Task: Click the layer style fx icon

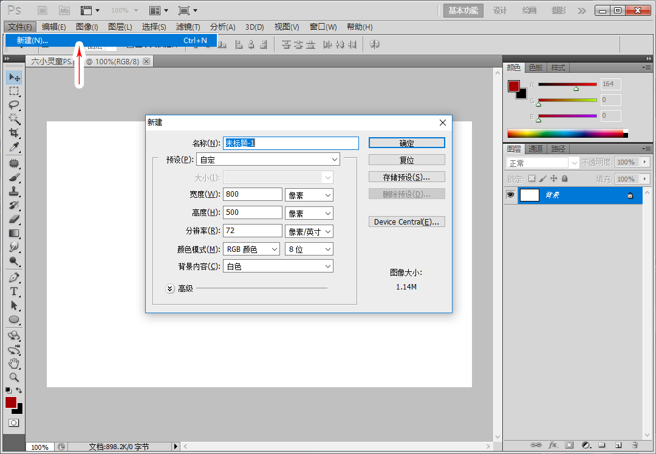Action: (553, 445)
